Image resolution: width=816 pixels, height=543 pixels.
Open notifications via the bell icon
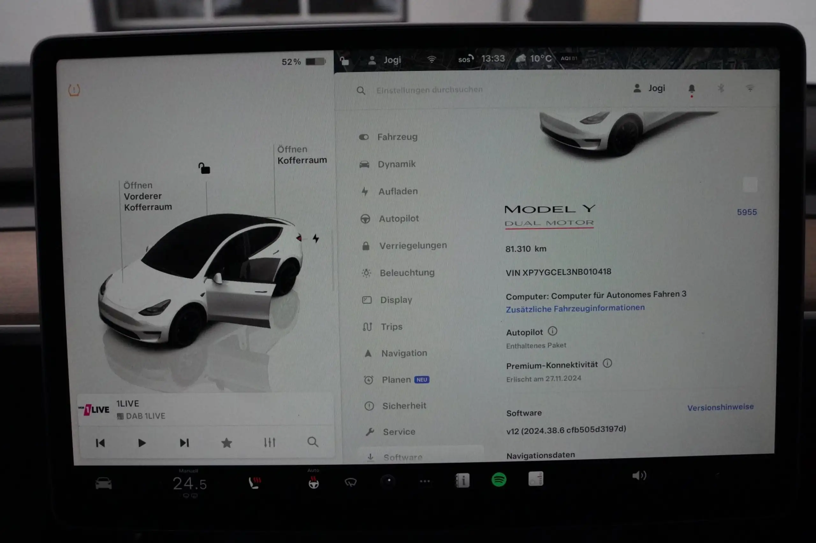click(x=692, y=89)
